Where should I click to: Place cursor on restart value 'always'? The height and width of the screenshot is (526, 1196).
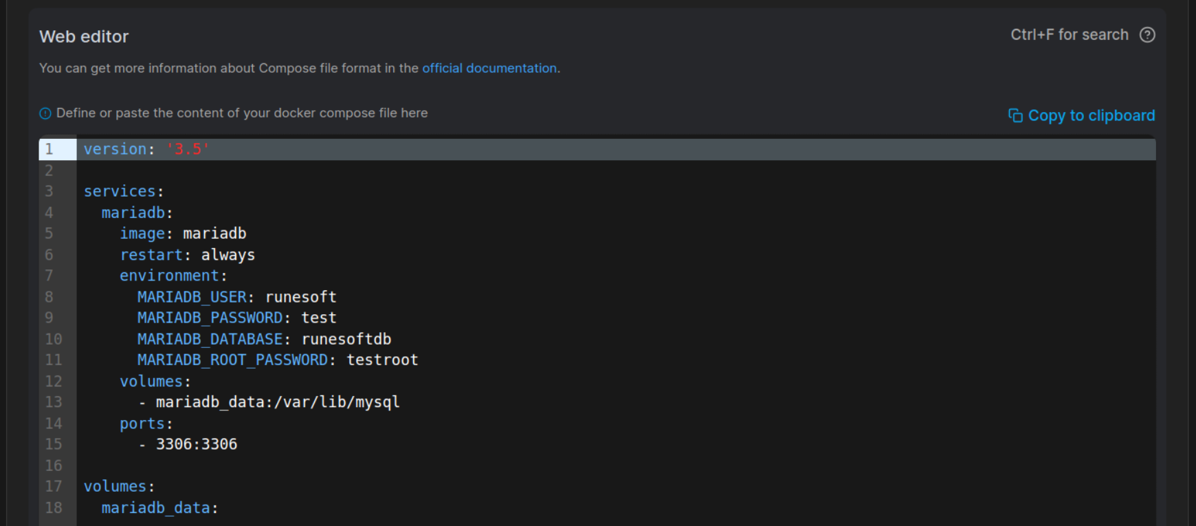[x=228, y=255]
